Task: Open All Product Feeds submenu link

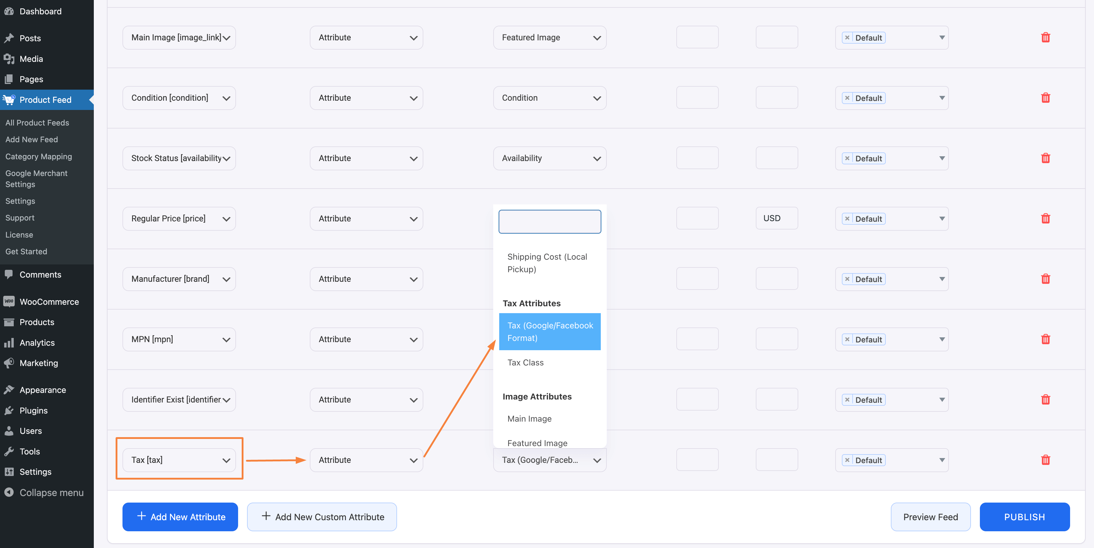Action: click(x=37, y=122)
